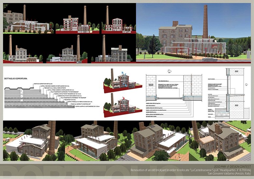Click the 'LISTELLI PRIMA CAMERA DI VENTILAZIONE' label
Screen dimensions: 254x179
(61, 90)
